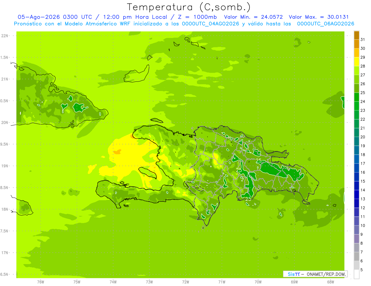Click colorbar value label 22

363,119
